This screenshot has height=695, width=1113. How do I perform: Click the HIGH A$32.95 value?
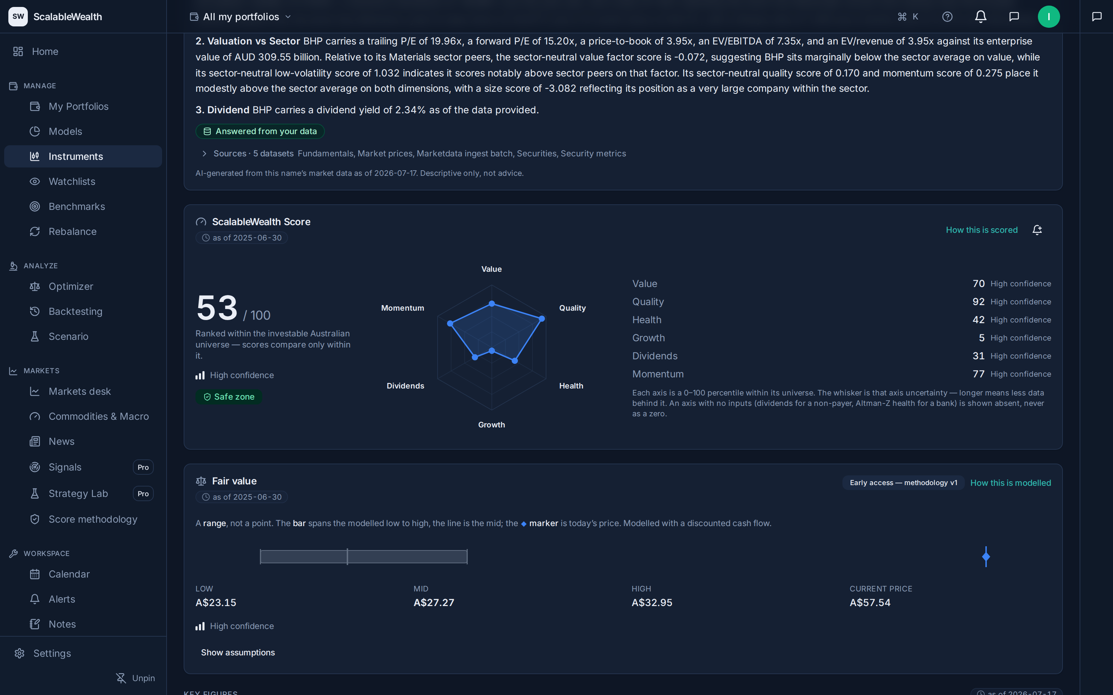point(652,603)
